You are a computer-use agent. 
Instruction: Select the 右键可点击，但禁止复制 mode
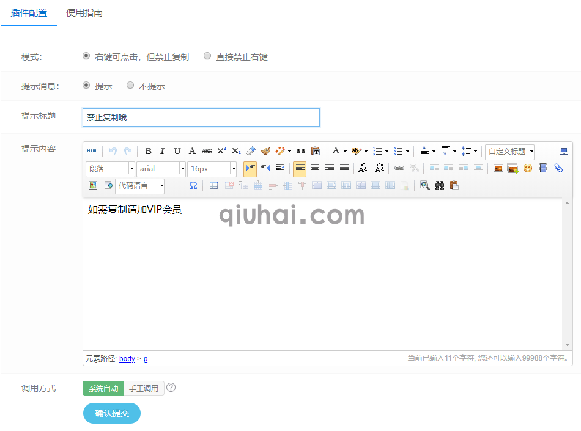pyautogui.click(x=87, y=56)
